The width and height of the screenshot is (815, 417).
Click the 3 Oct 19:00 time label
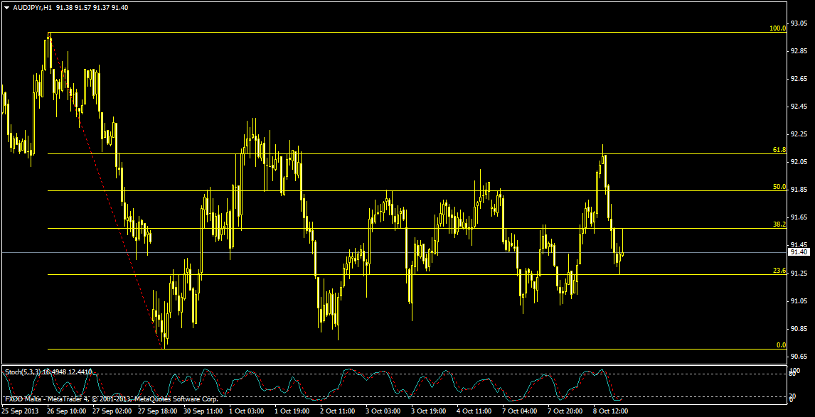pyautogui.click(x=429, y=411)
